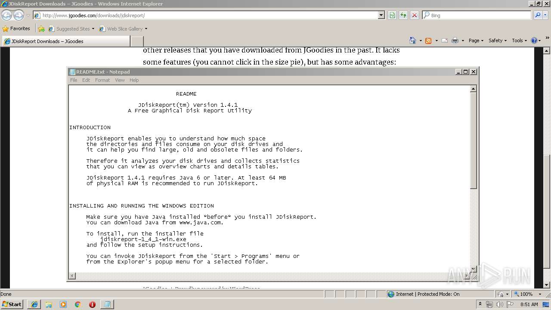Open Favorites with the star button

pos(16,28)
